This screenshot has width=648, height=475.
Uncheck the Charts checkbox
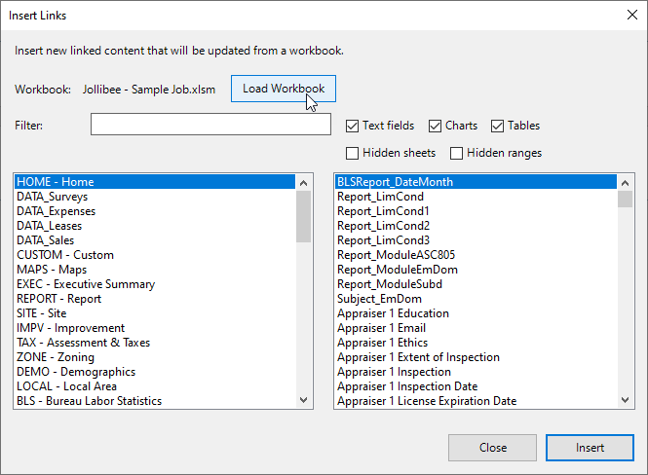click(x=435, y=126)
